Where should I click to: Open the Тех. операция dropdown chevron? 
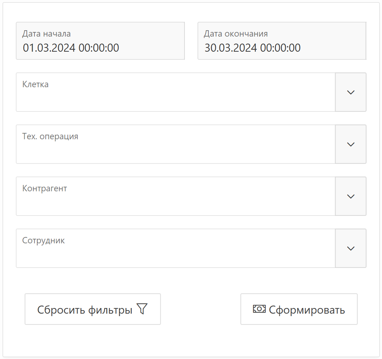point(350,144)
